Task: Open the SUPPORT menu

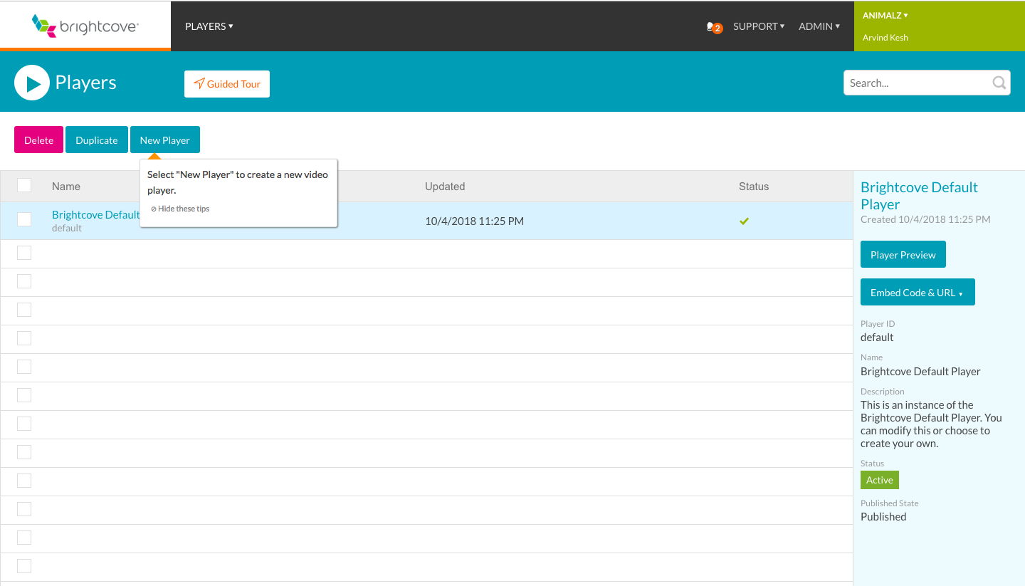Action: (759, 26)
